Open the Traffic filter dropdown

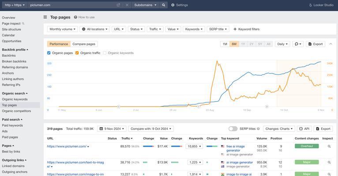coord(155,29)
